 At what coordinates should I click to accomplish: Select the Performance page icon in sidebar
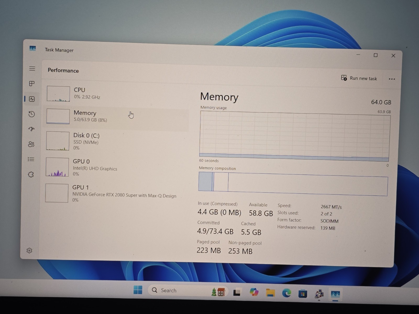point(32,99)
